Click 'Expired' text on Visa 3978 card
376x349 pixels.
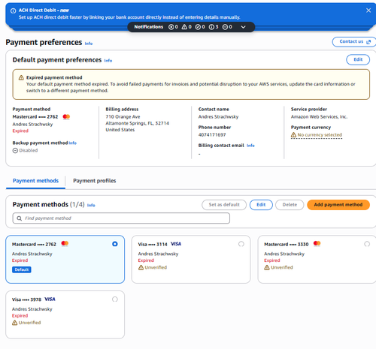tap(20, 316)
